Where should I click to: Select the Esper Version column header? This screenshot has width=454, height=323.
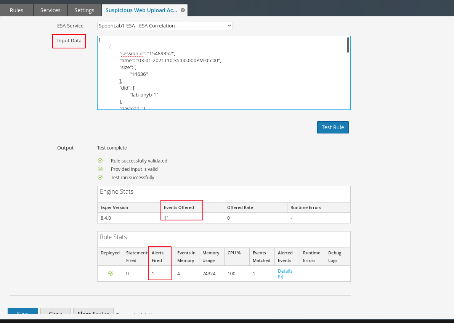(114, 207)
